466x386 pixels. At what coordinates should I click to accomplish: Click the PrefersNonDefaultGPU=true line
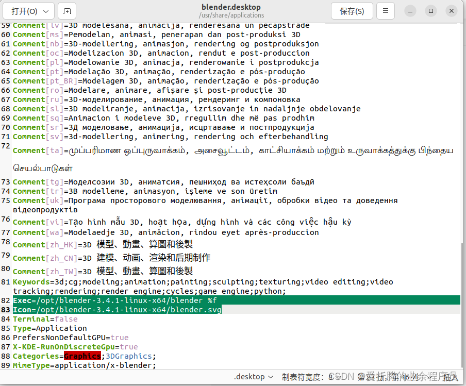pos(71,337)
